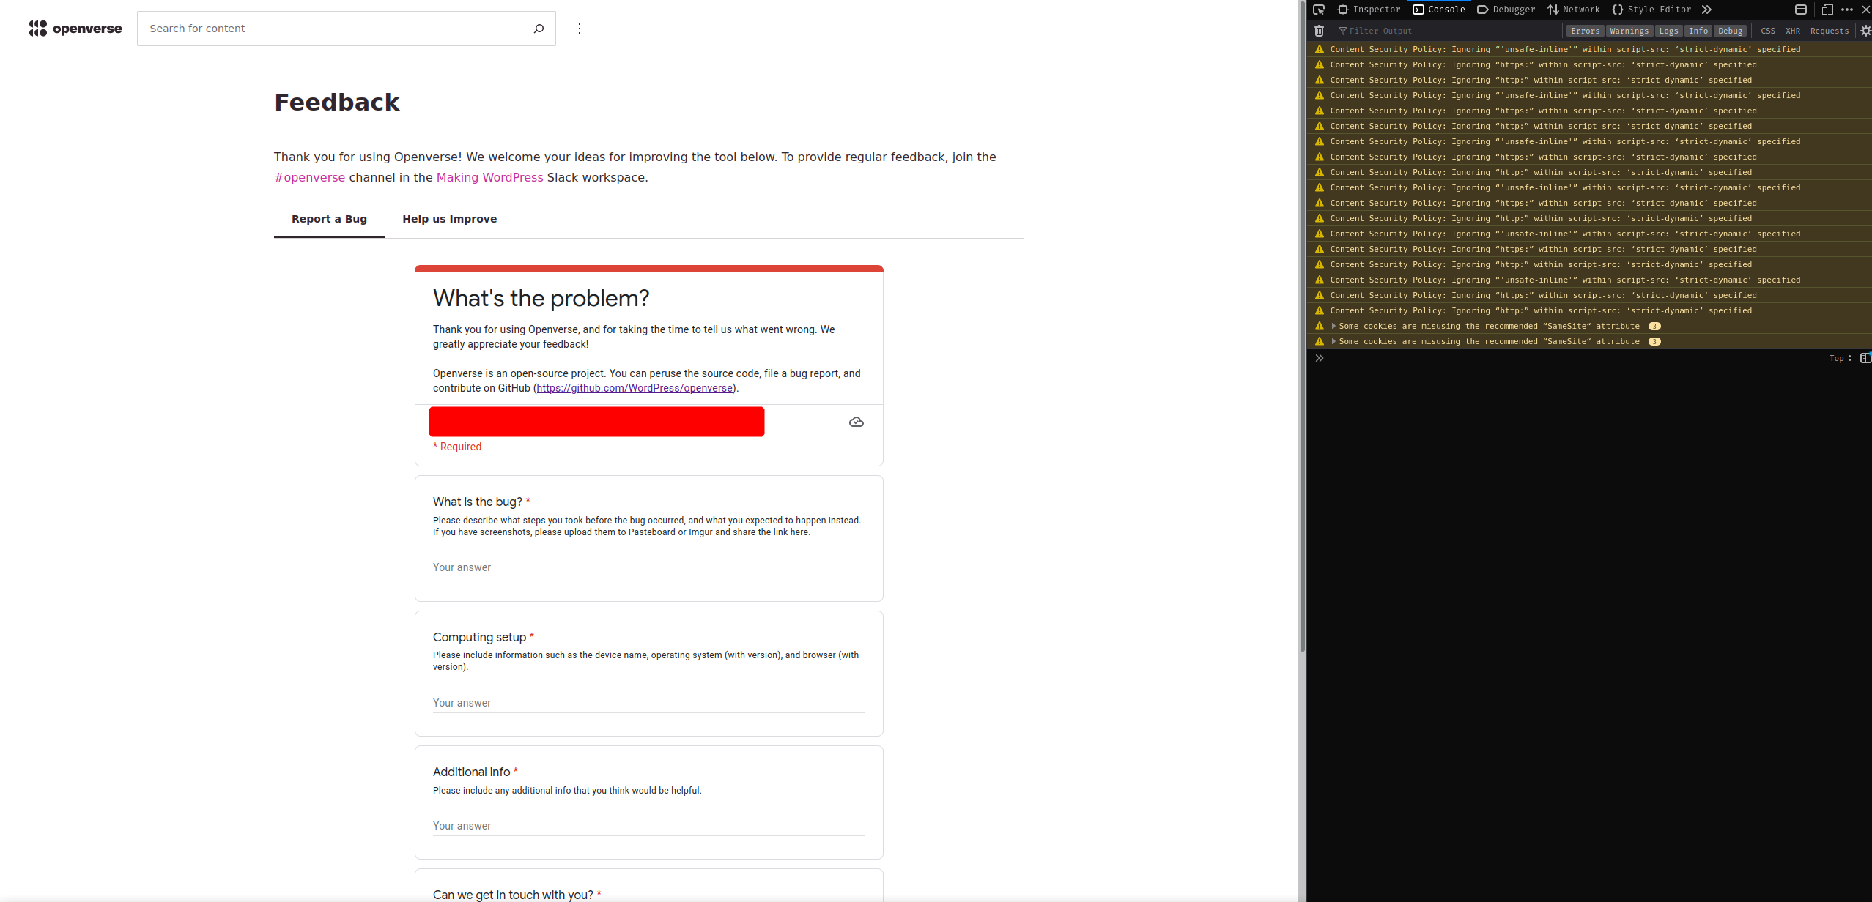Viewport: 1872px width, 902px height.
Task: Follow the Making WordPress link
Action: coord(489,177)
